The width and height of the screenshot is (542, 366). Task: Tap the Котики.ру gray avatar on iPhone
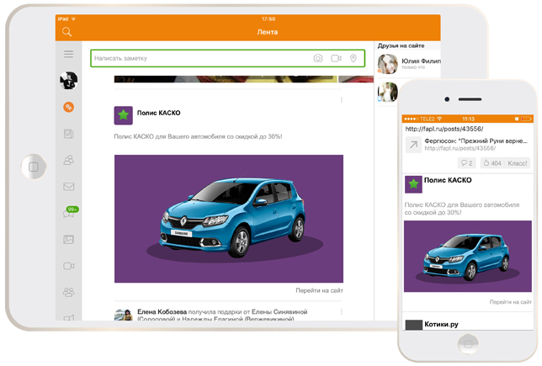(x=413, y=325)
